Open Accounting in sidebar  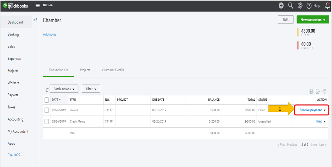tap(16, 119)
